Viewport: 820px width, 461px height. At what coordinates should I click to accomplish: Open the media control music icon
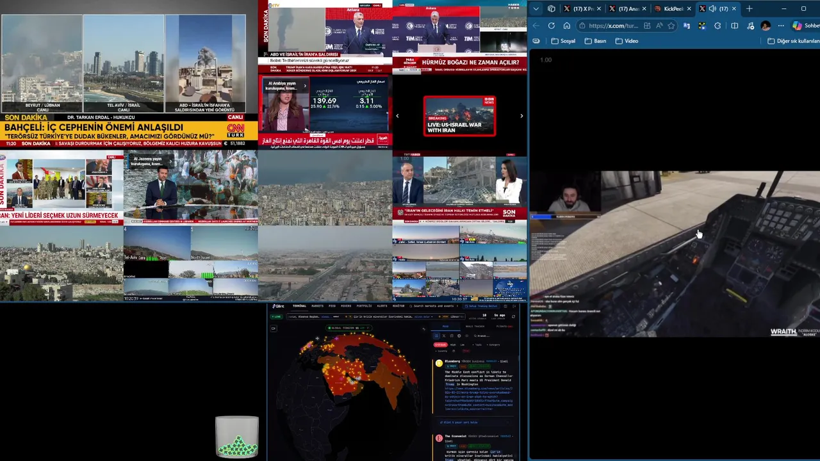[750, 26]
